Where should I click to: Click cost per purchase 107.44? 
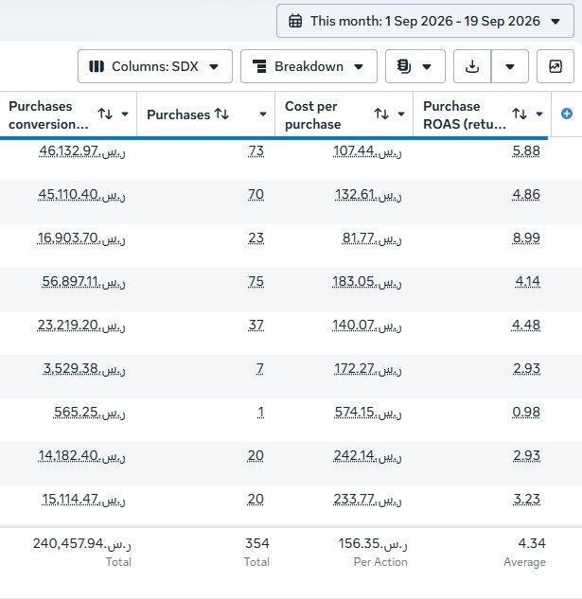(367, 151)
